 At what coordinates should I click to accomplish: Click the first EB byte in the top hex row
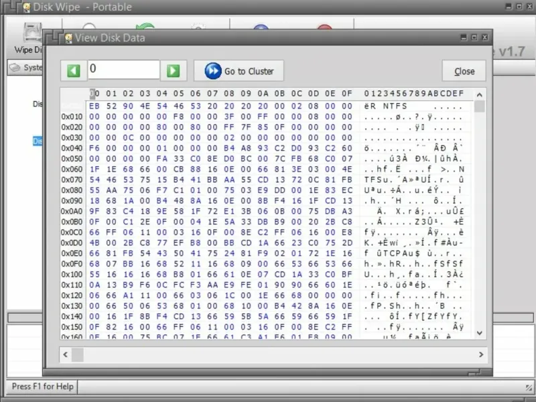coord(94,107)
